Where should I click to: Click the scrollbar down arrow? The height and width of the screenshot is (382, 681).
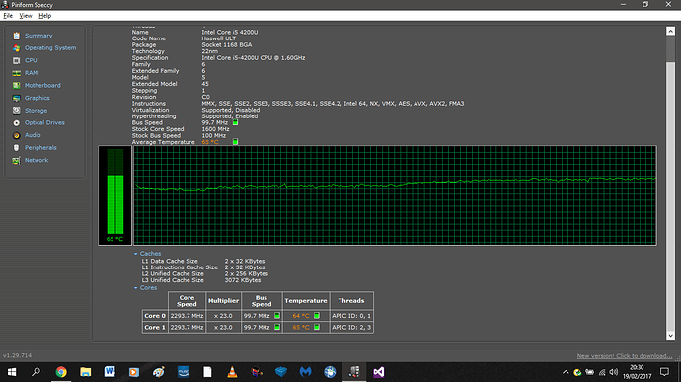pos(670,335)
